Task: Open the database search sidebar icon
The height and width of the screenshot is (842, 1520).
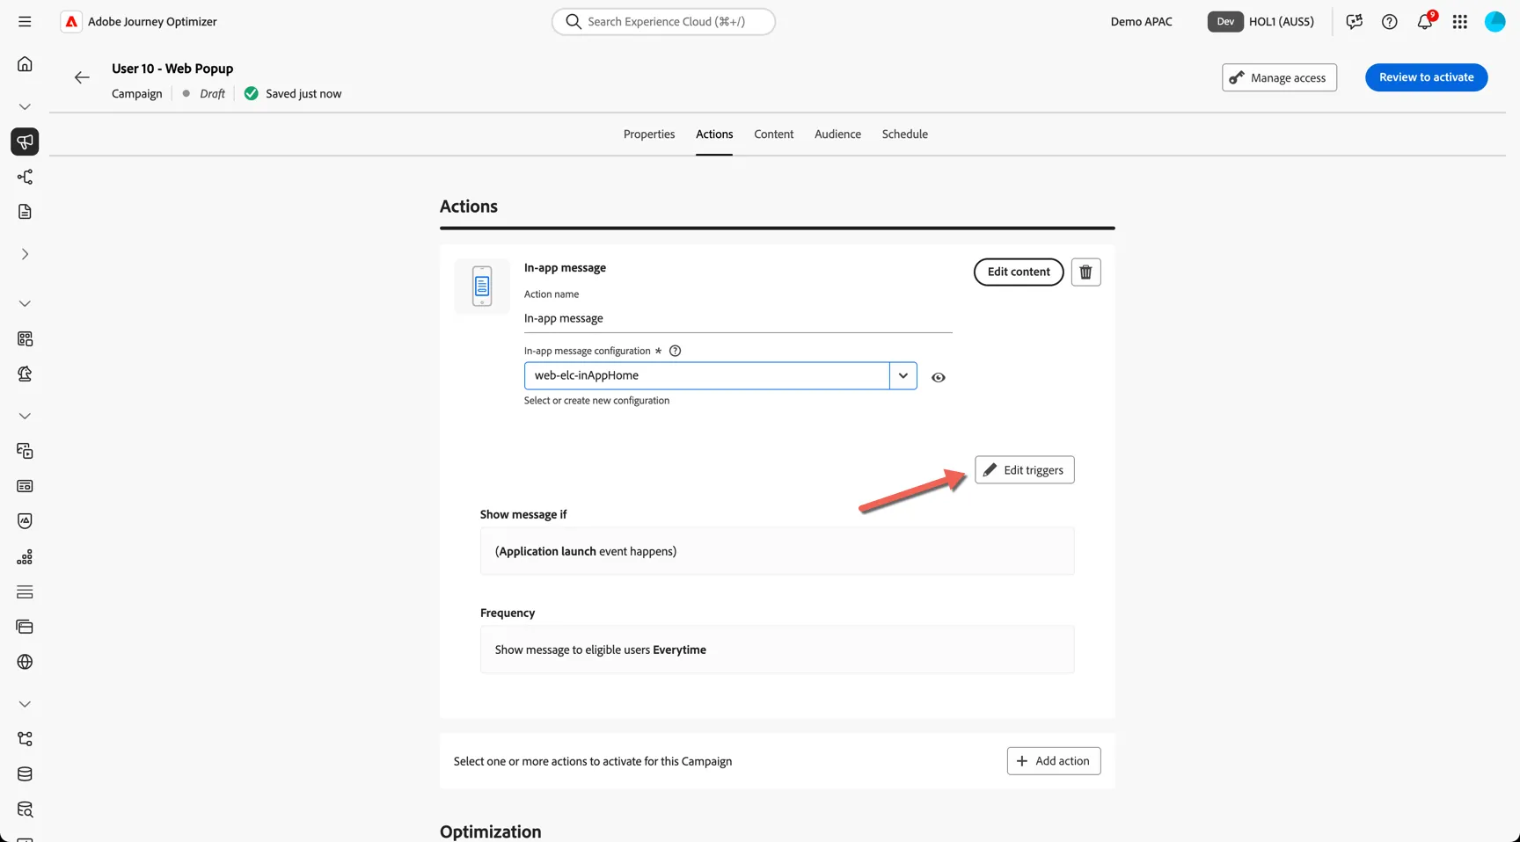Action: (25, 809)
